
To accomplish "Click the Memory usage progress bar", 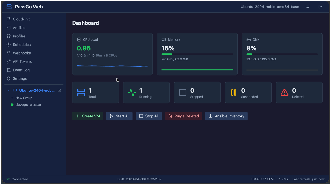I will 197,54.
